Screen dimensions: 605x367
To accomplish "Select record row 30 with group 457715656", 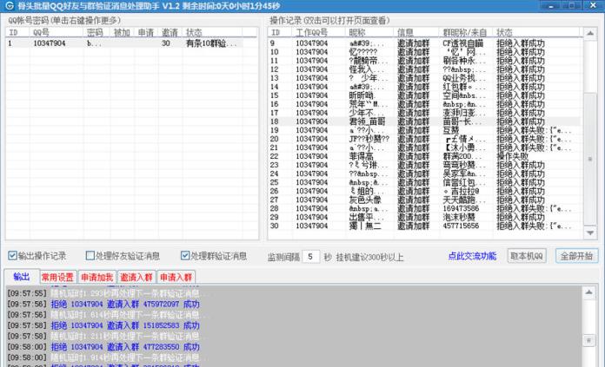I will pos(417,226).
